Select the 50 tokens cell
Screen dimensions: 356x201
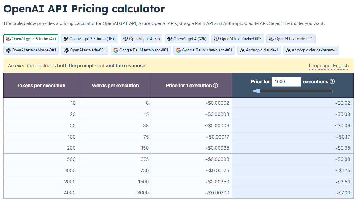[41, 125]
